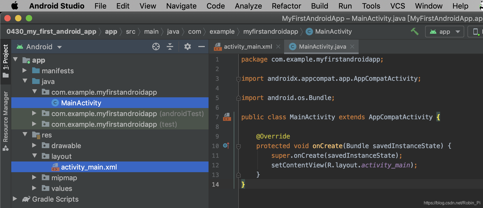Screen dimensions: 483x208
Task: Click the locate target crosshair icon
Action: coord(156,47)
